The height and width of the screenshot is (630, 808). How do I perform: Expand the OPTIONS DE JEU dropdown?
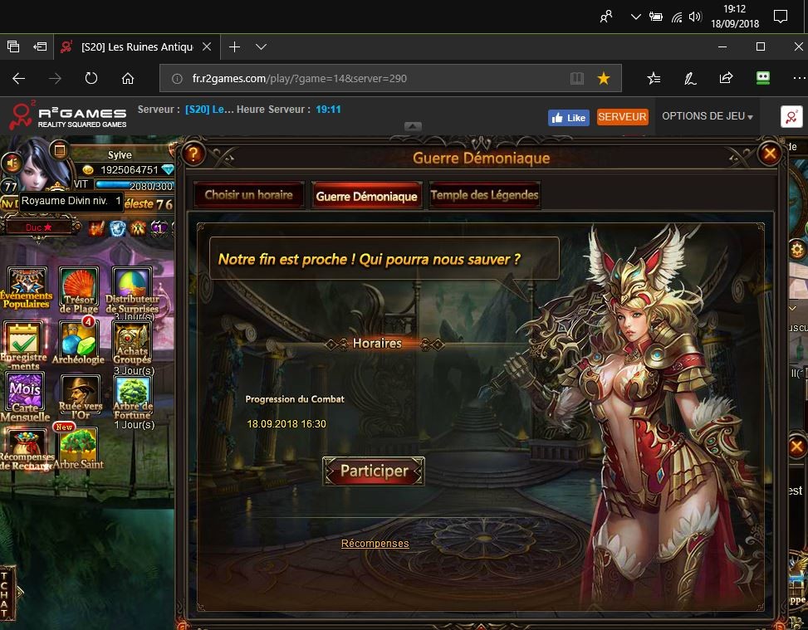708,116
